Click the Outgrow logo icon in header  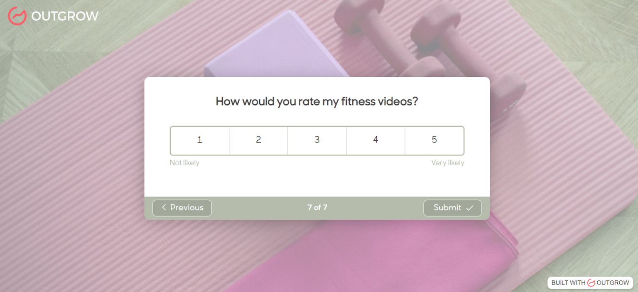point(17,16)
